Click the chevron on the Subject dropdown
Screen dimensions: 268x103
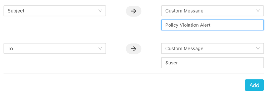pos(100,11)
